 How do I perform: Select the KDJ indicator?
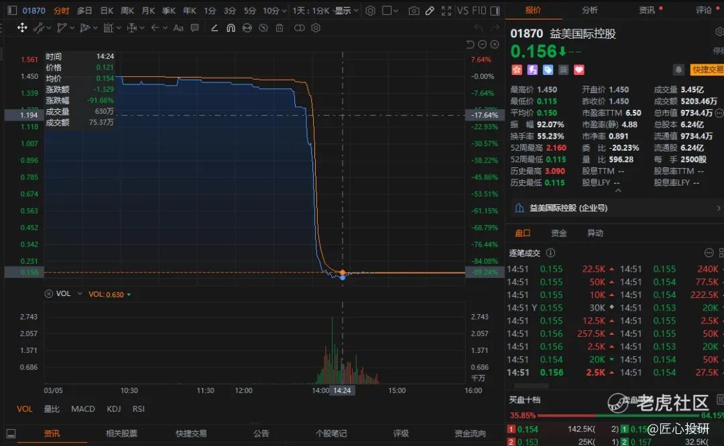coord(113,408)
